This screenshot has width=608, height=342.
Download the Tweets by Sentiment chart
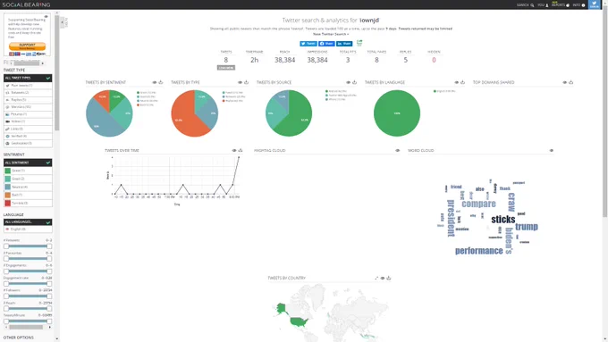tap(161, 82)
